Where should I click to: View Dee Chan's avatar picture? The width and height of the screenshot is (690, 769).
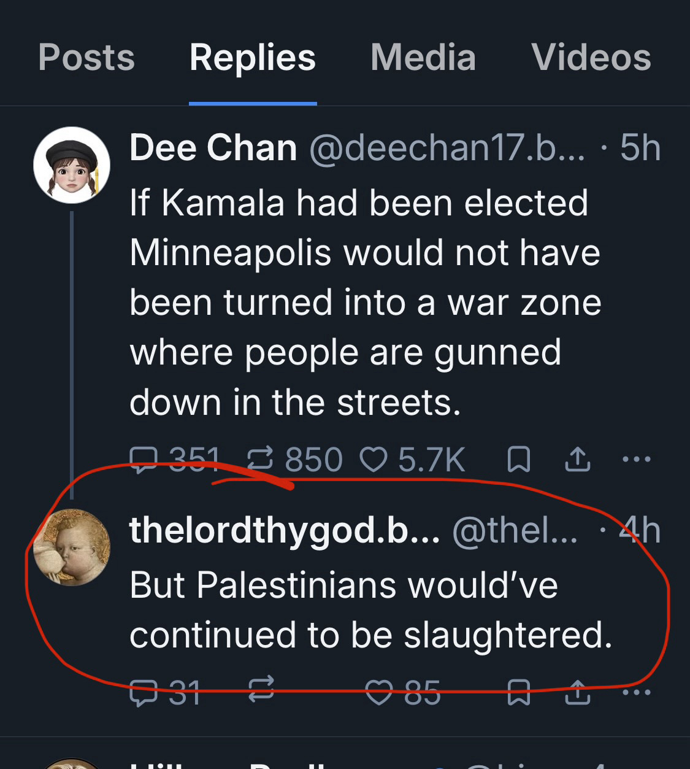click(x=72, y=165)
